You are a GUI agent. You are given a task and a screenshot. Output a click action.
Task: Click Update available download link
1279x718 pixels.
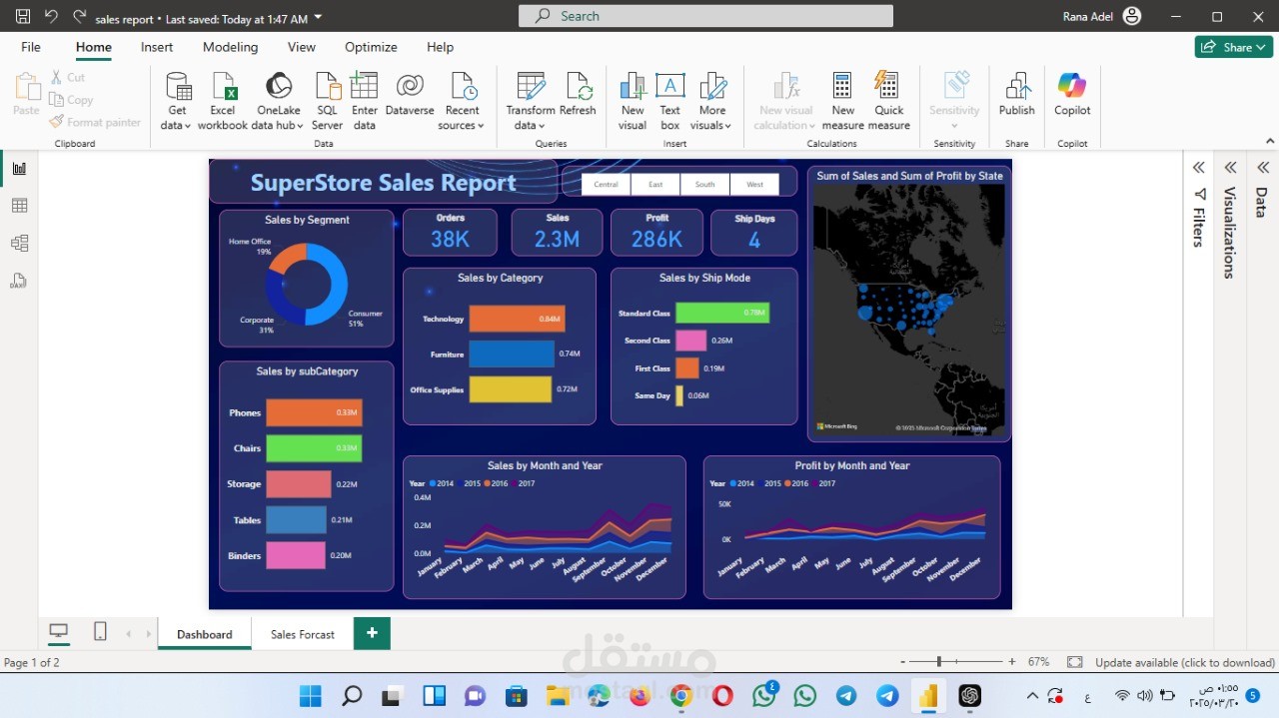pos(1185,662)
